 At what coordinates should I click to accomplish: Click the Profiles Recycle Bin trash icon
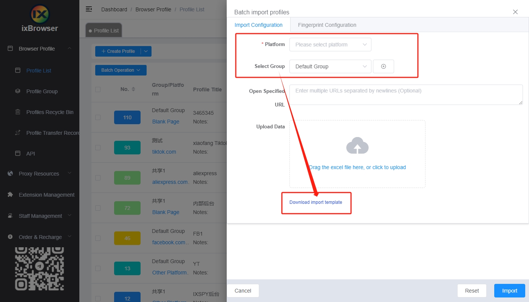[x=18, y=112]
